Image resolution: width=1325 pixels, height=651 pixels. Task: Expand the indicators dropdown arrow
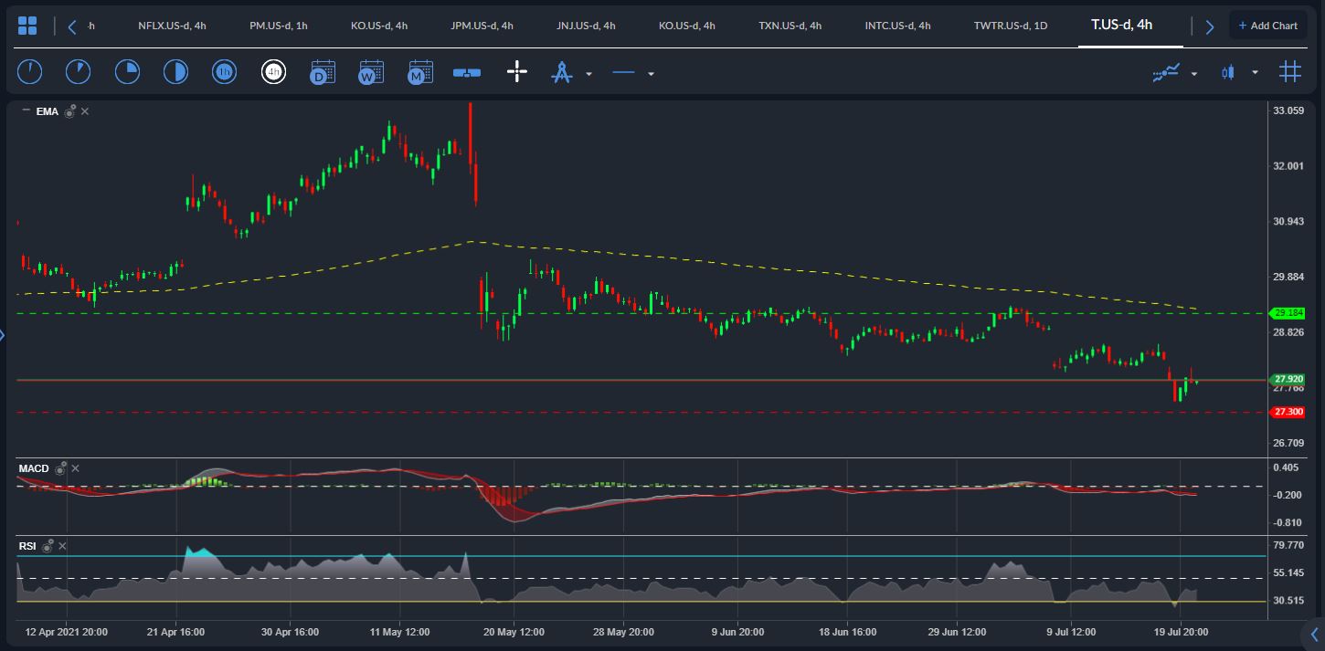click(x=1194, y=74)
